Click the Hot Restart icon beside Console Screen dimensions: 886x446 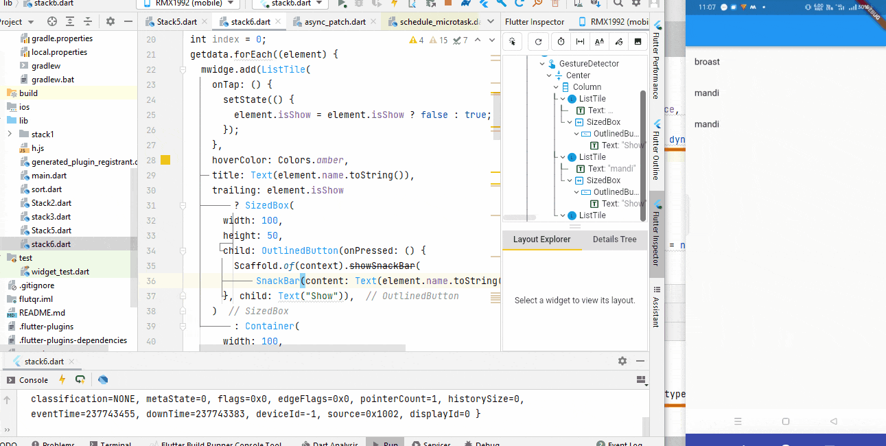pos(80,379)
